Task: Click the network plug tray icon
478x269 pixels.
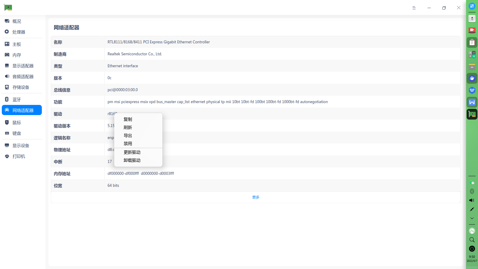Action: (x=472, y=209)
